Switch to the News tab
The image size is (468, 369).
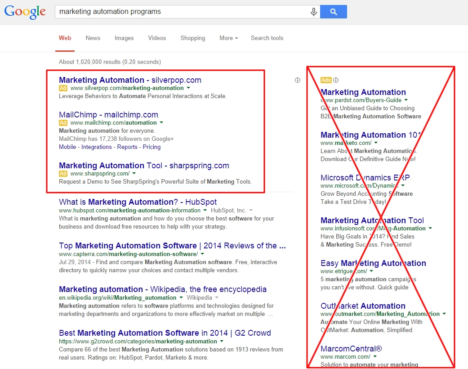pos(93,38)
